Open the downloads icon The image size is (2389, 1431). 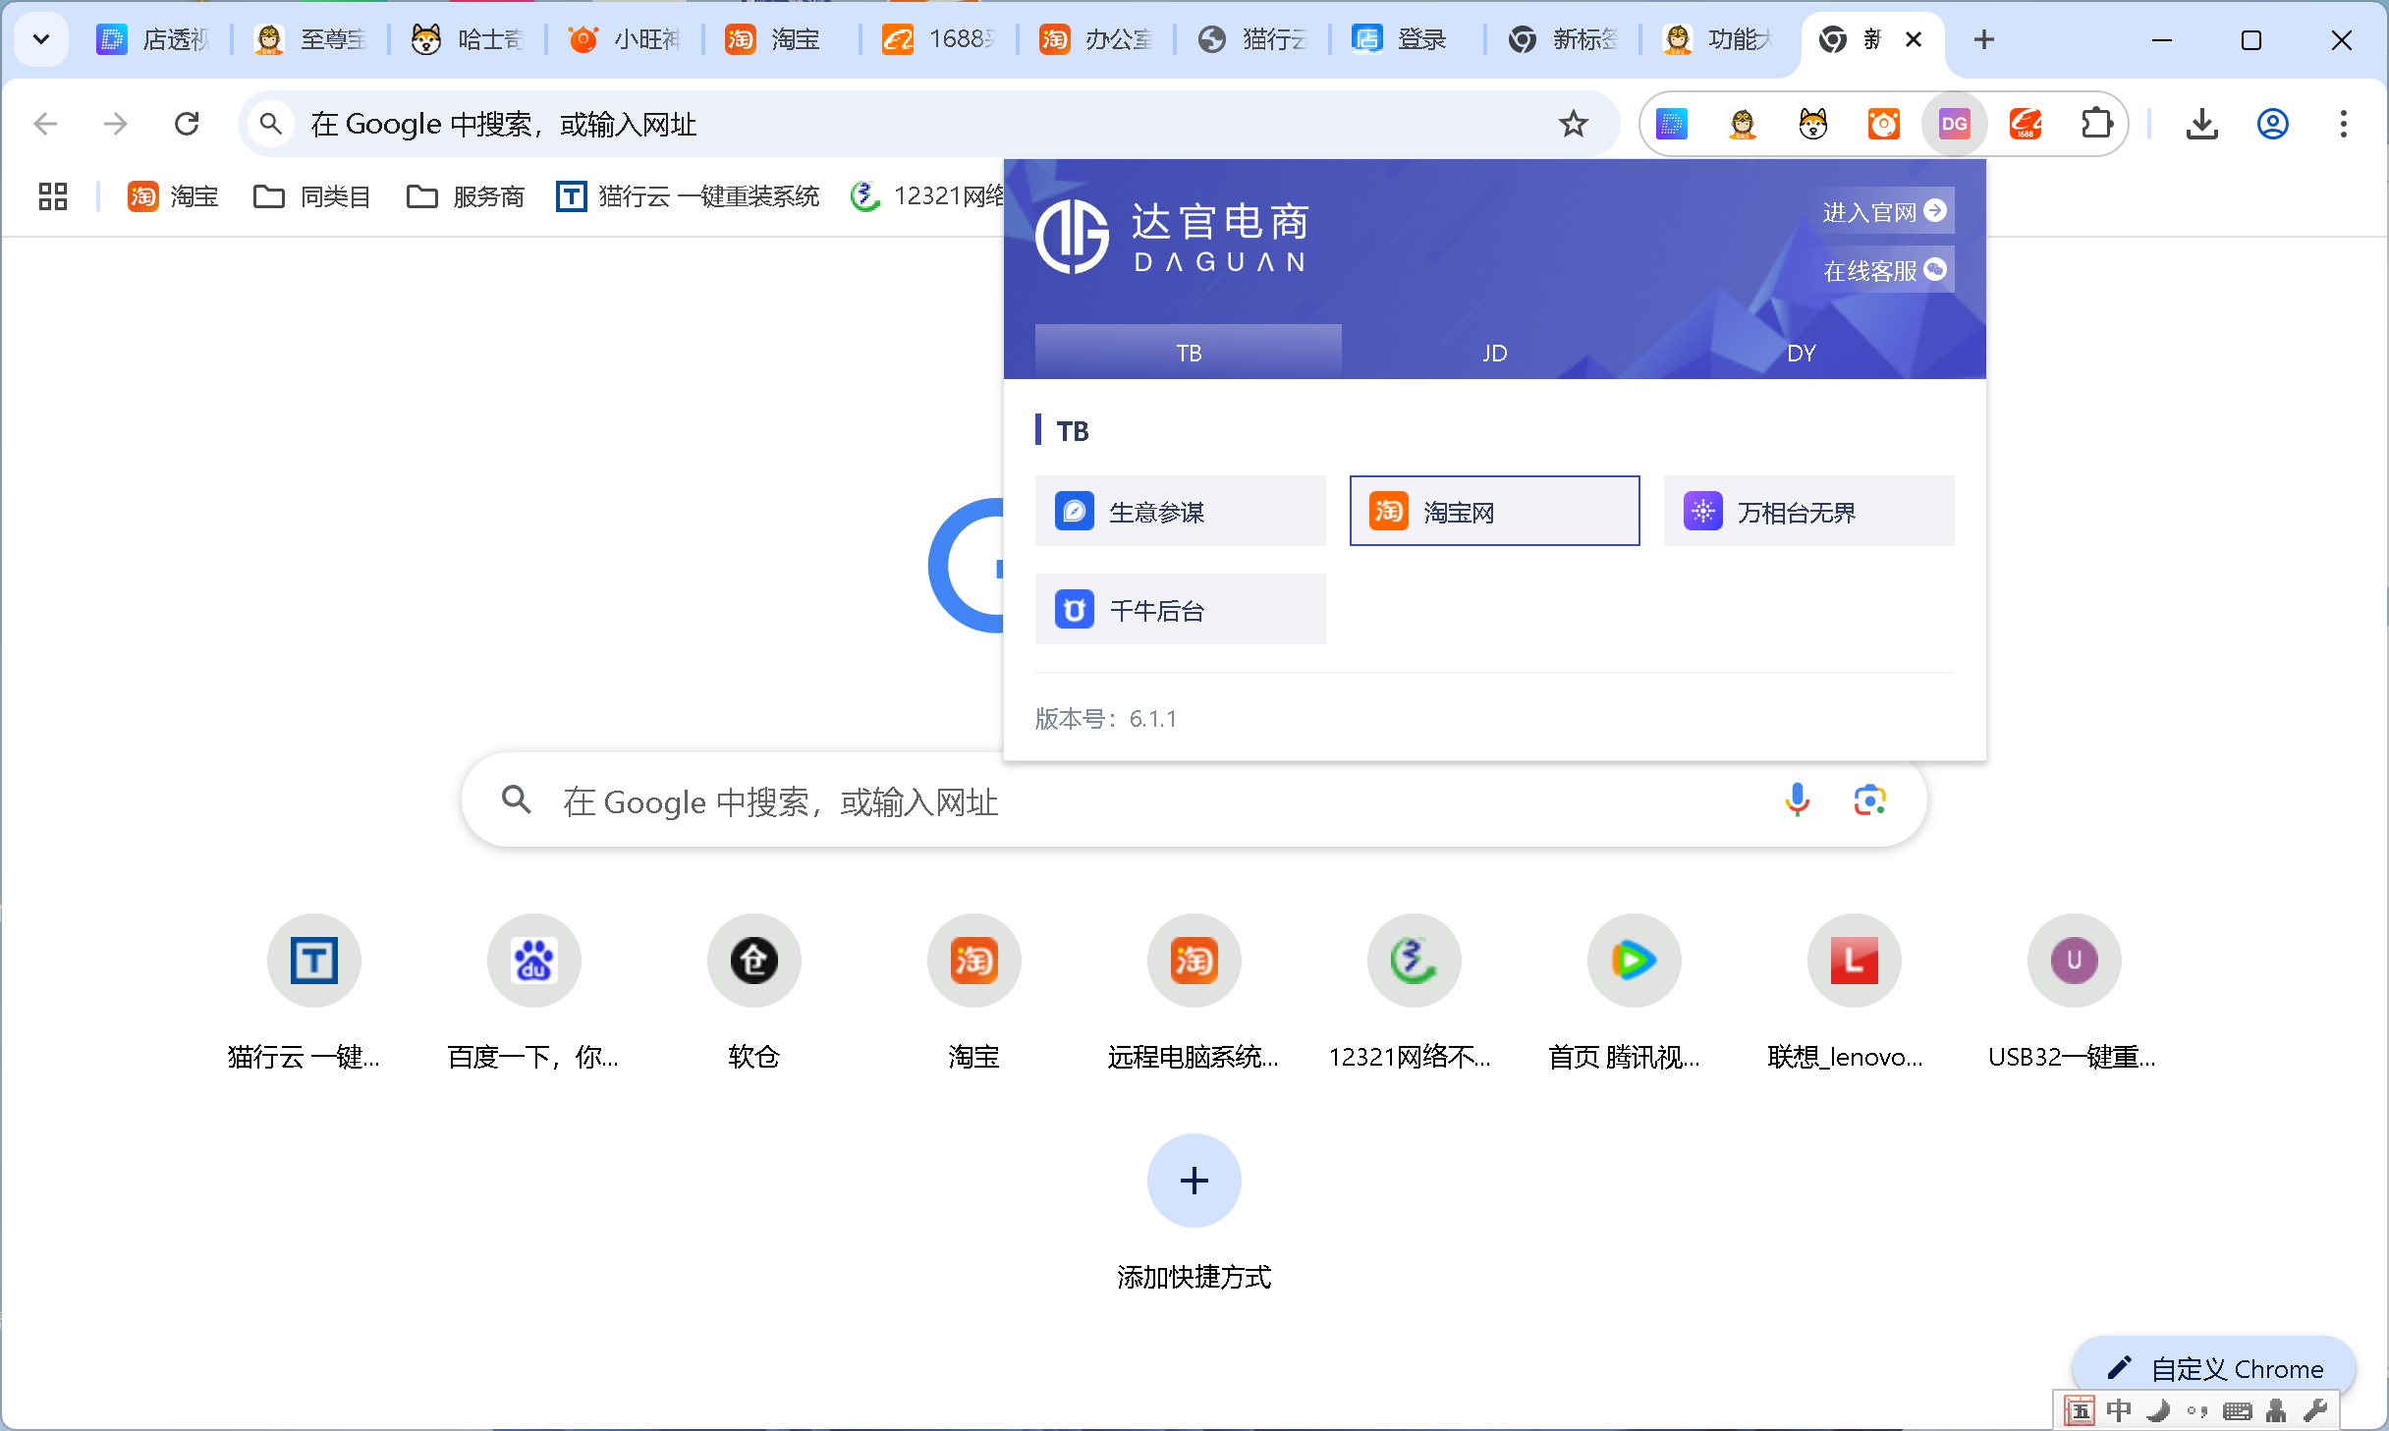[x=2202, y=124]
